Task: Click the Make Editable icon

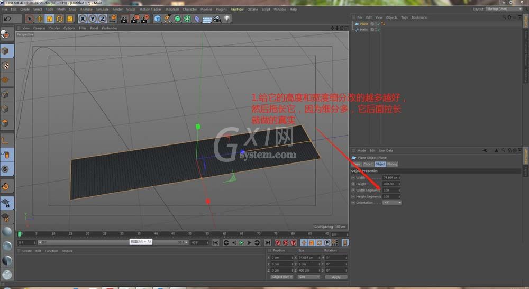Action: (5, 34)
